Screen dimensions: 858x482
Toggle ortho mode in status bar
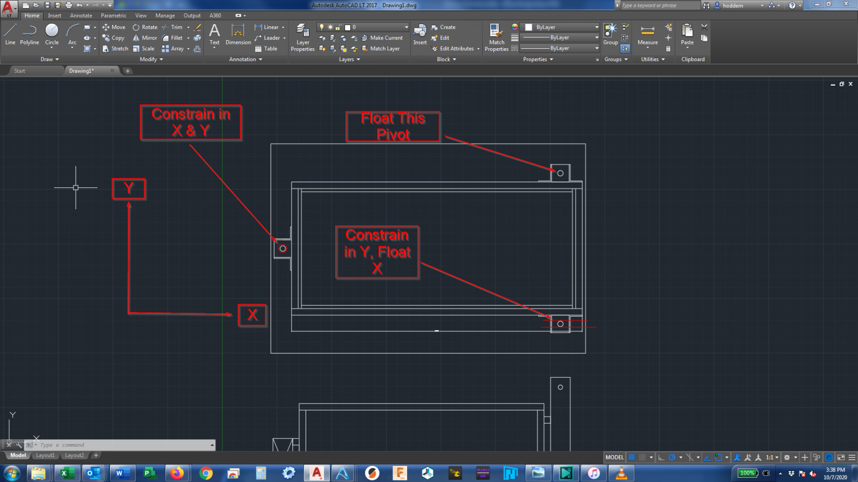661,457
